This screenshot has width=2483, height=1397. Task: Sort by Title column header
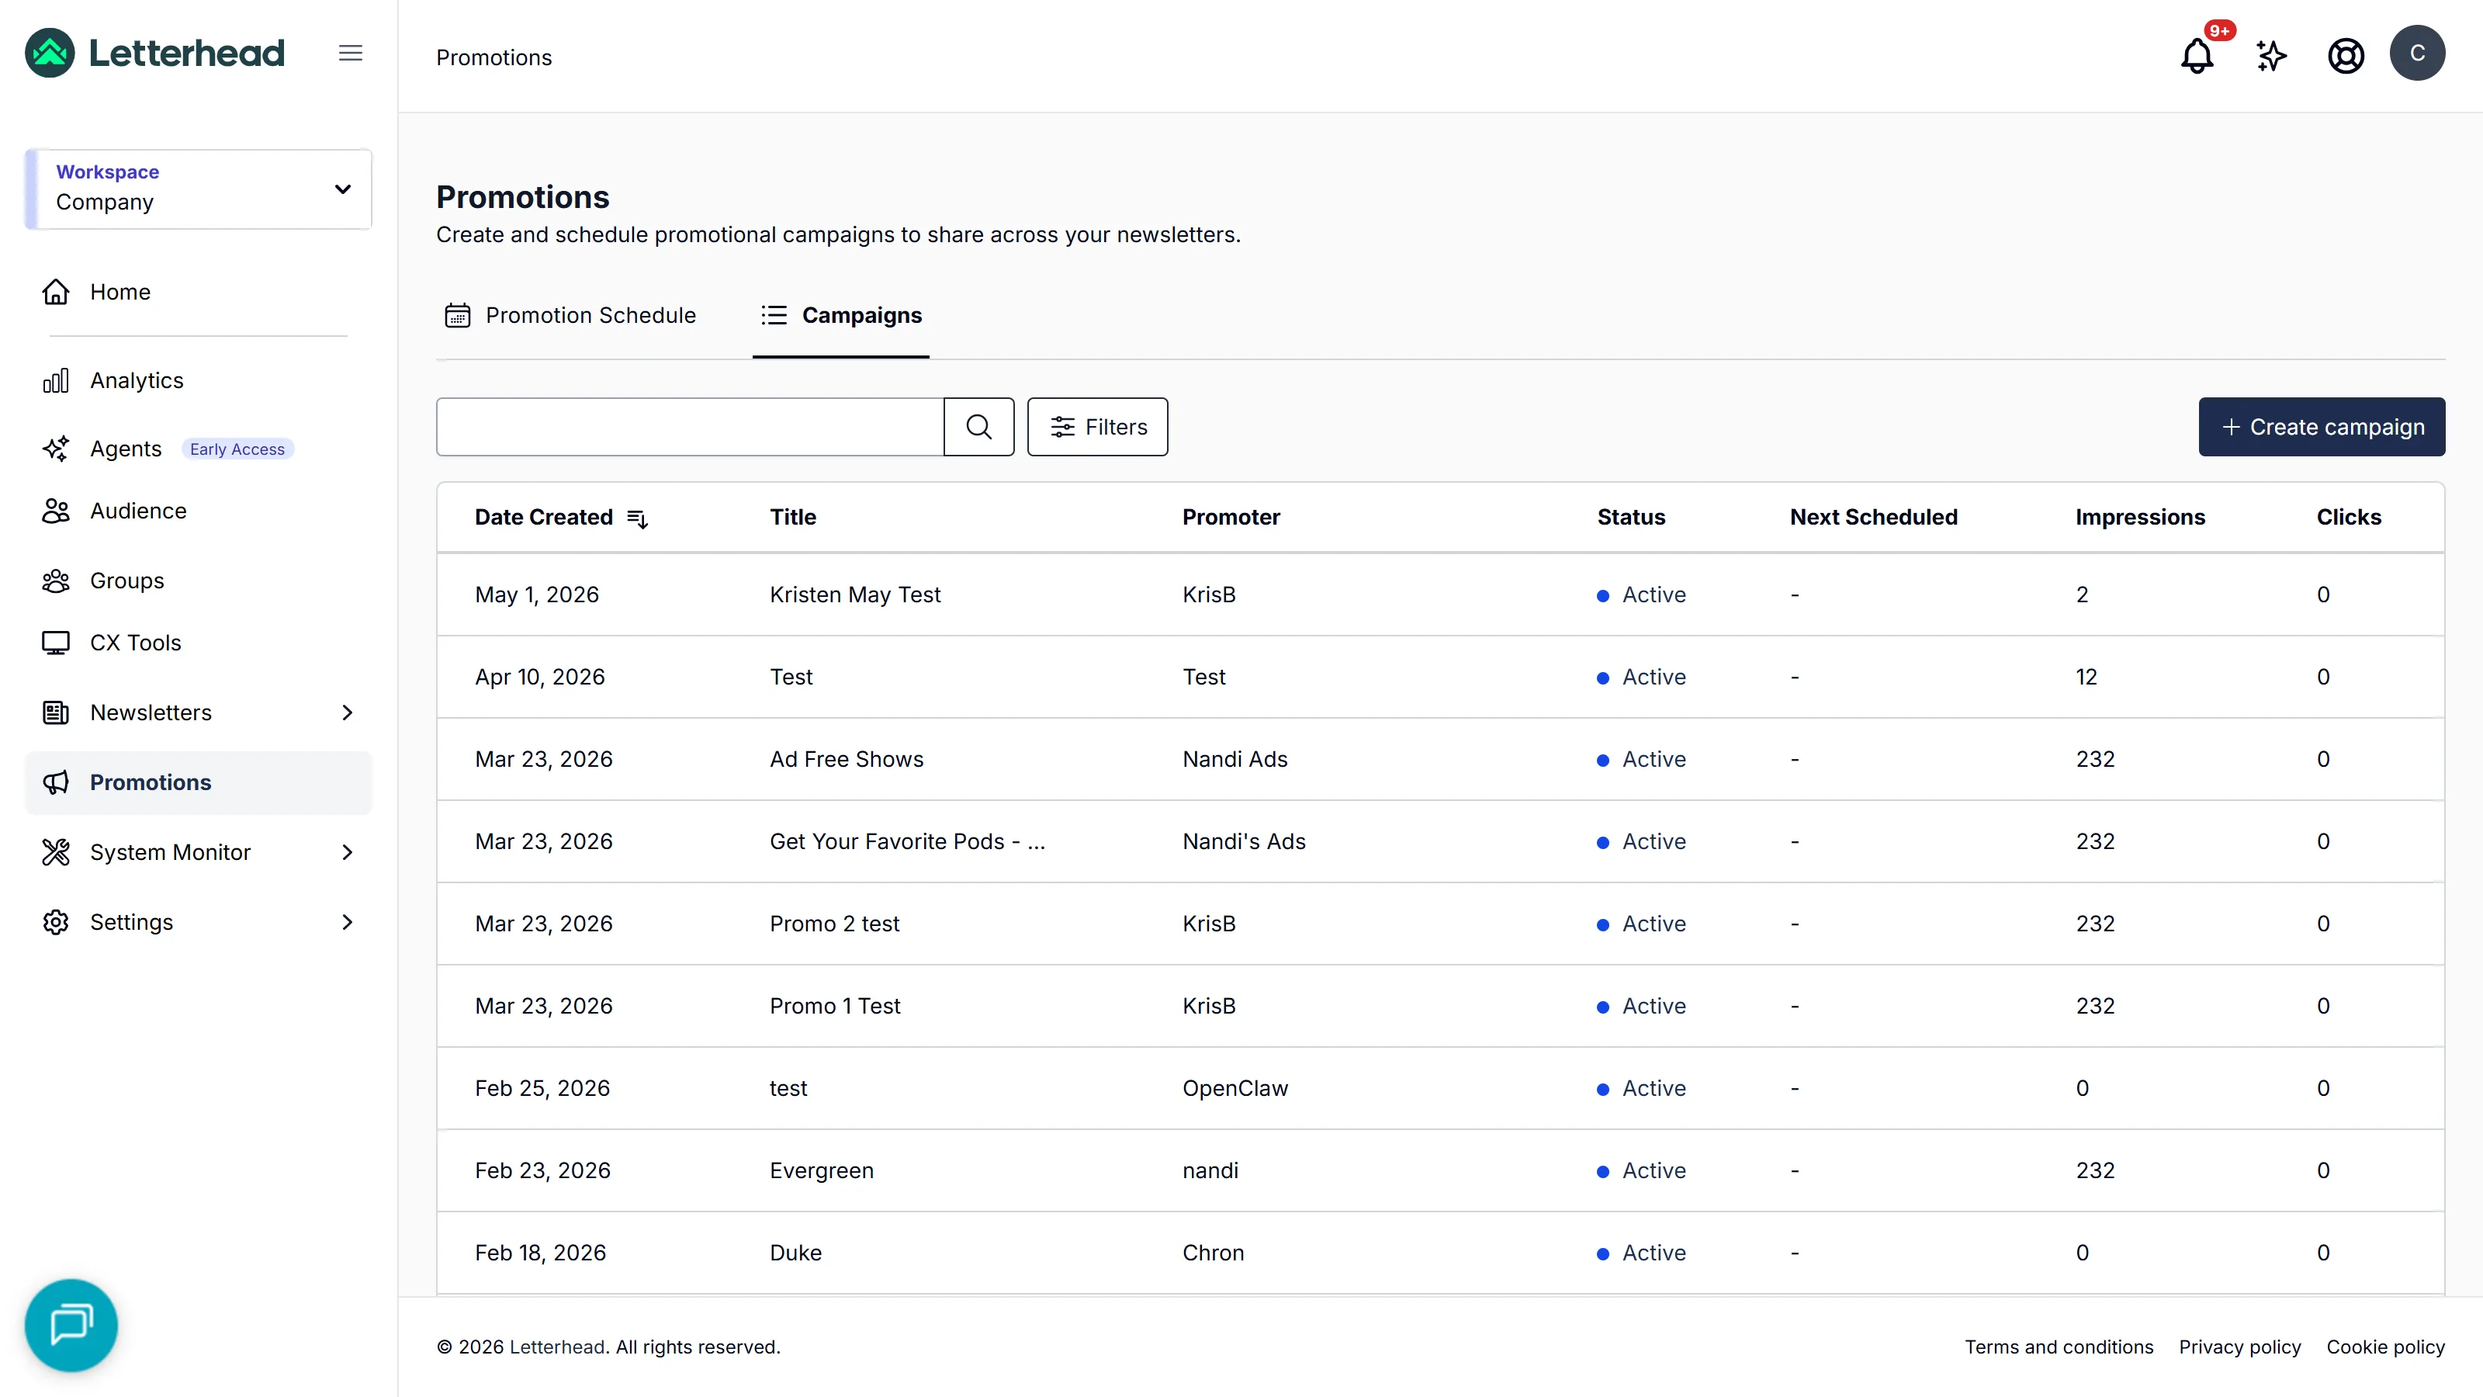tap(792, 517)
